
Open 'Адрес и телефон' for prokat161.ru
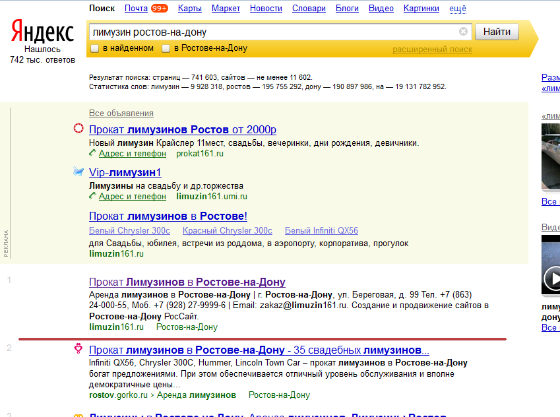(x=132, y=153)
